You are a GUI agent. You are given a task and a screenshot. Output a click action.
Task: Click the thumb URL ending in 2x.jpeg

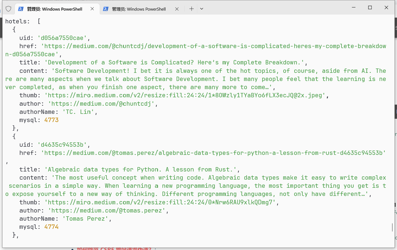185,95
